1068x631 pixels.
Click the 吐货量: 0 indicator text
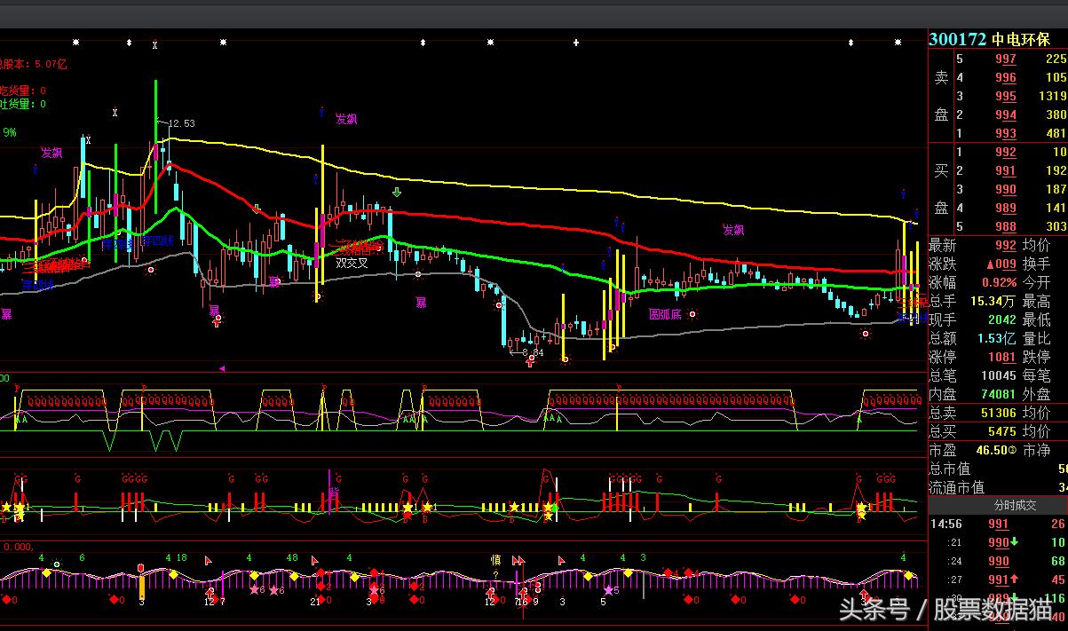pyautogui.click(x=23, y=104)
